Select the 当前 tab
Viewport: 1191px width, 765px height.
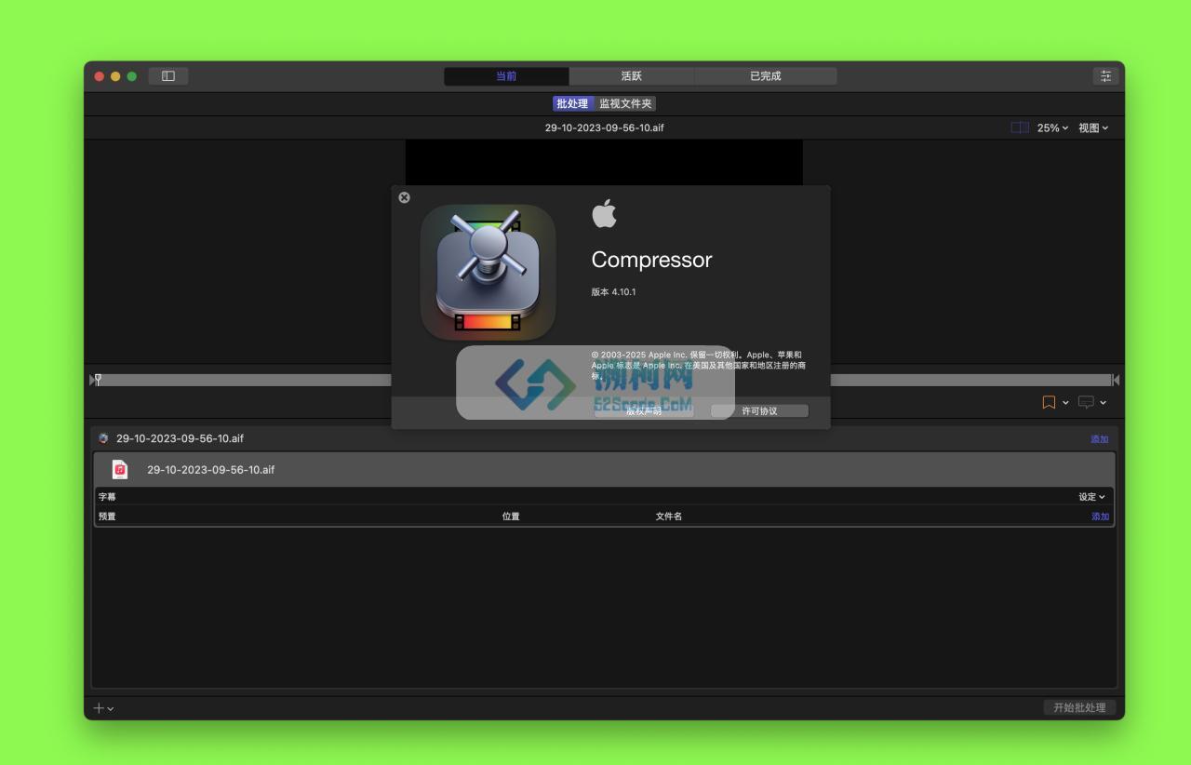click(506, 76)
